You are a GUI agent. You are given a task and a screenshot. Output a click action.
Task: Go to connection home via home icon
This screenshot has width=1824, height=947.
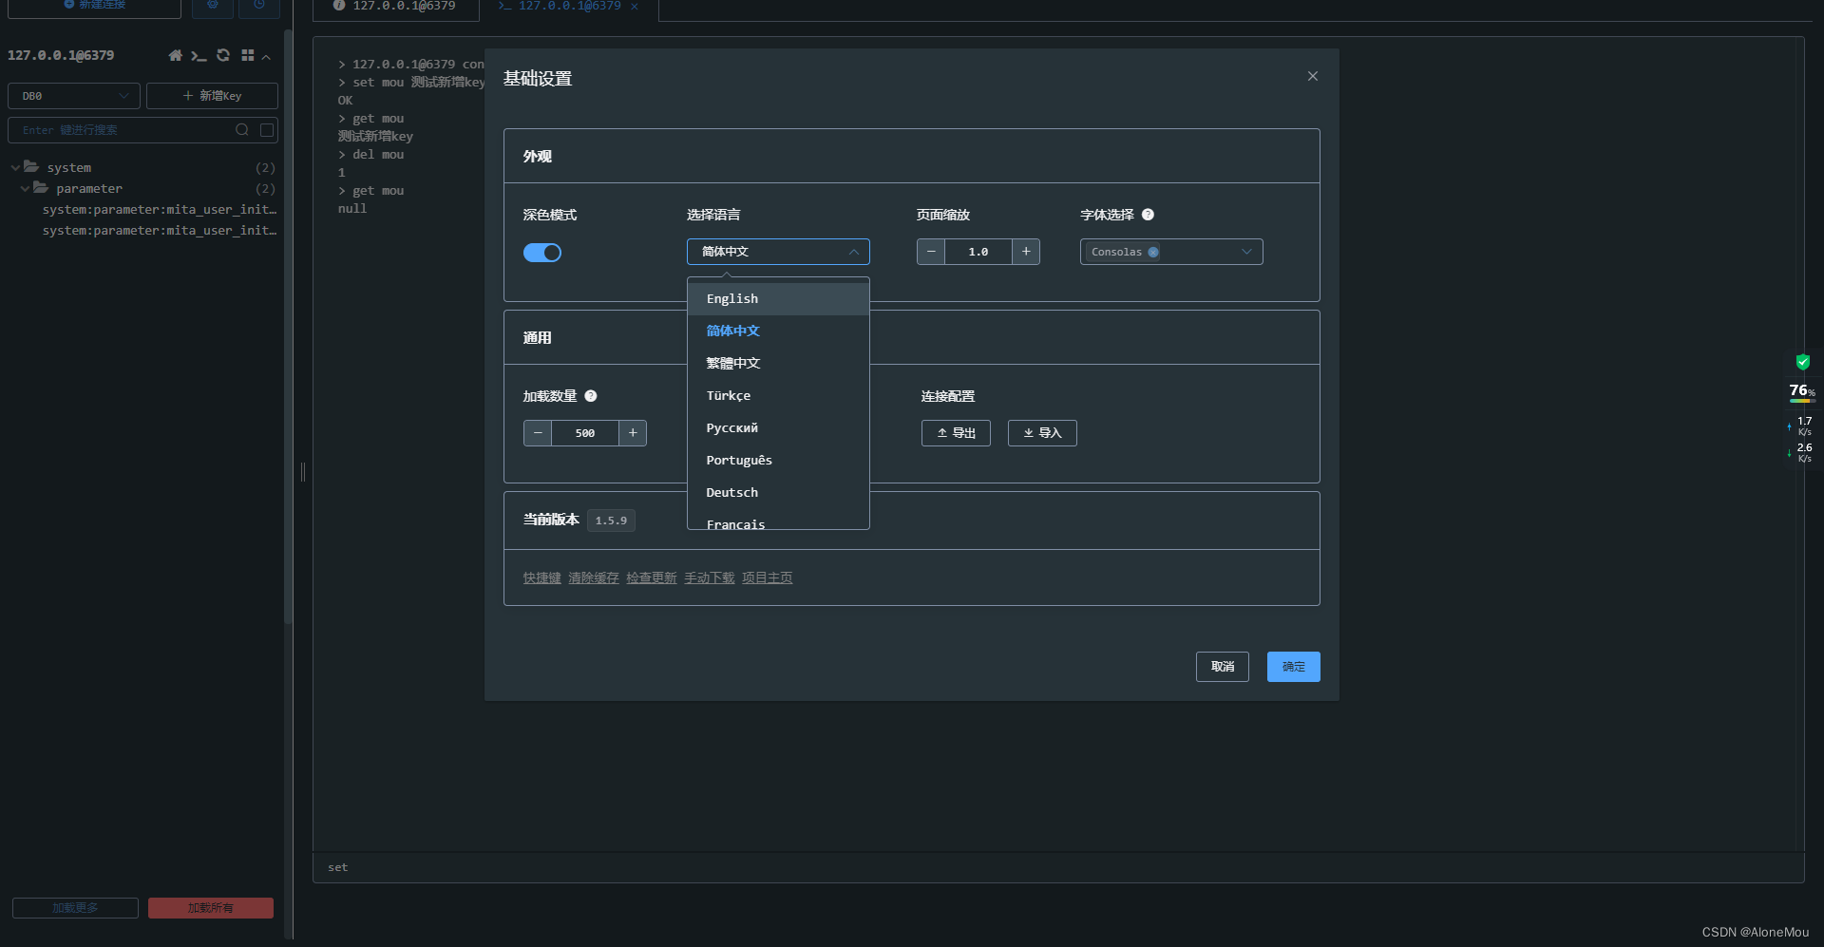click(175, 55)
